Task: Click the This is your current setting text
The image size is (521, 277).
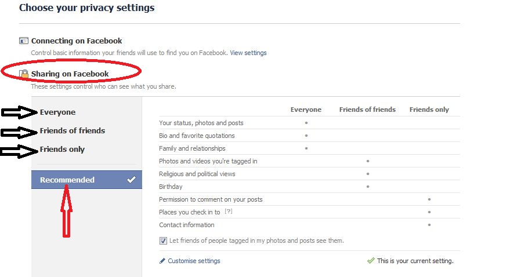Action: click(x=415, y=261)
